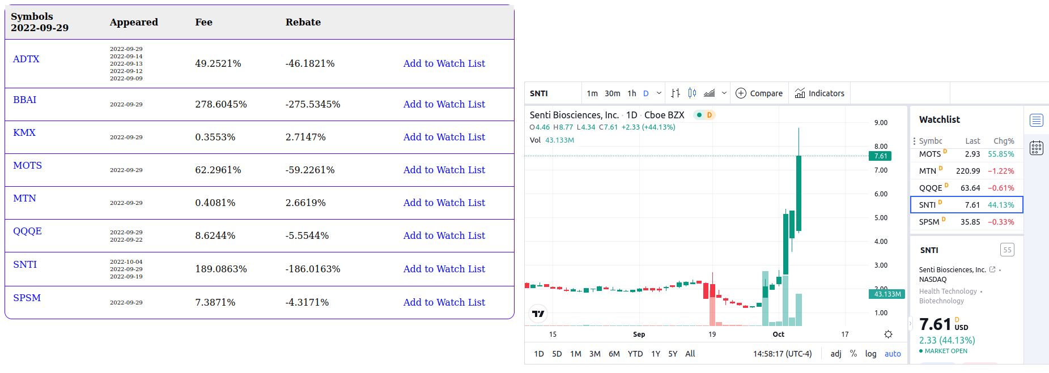Click the watchlist column settings dots handle

914,141
